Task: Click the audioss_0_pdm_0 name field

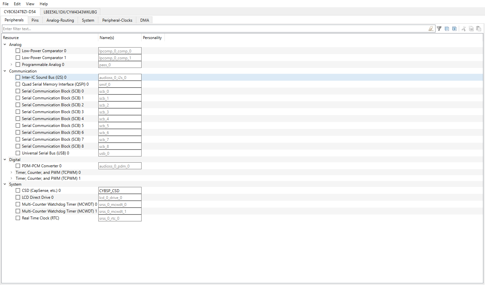Action: (120, 166)
